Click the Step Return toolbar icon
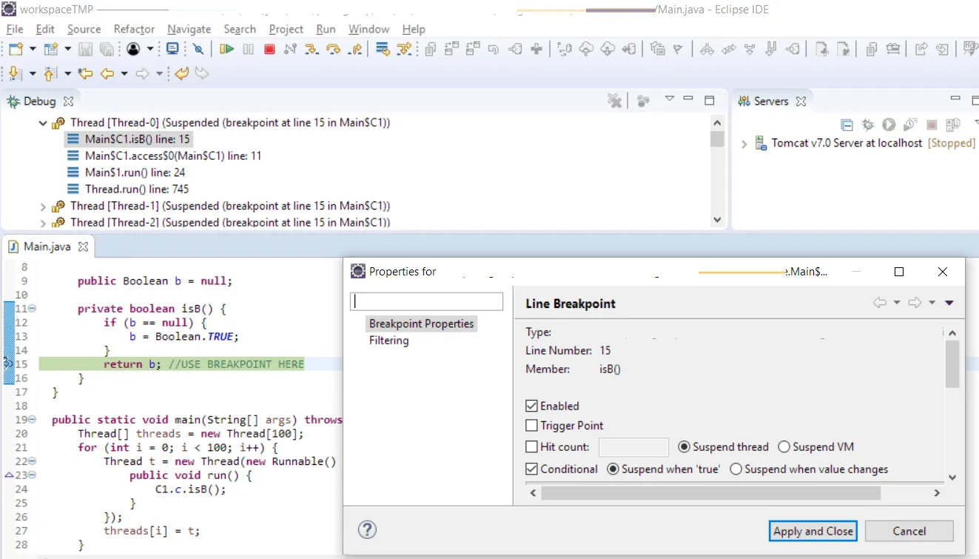 [x=355, y=50]
